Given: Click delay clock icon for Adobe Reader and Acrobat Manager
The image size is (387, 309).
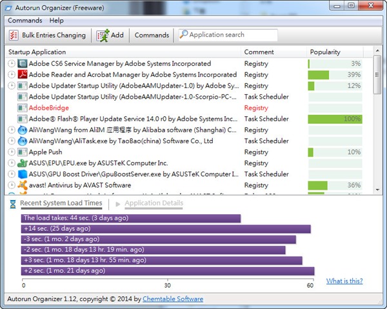Looking at the screenshot, I should pyautogui.click(x=12, y=75).
